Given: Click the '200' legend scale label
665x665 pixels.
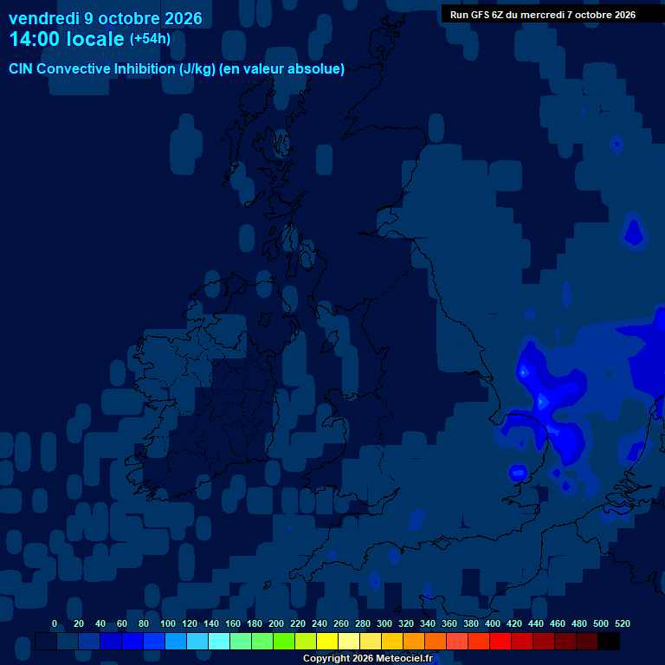Looking at the screenshot, I should pos(275,623).
